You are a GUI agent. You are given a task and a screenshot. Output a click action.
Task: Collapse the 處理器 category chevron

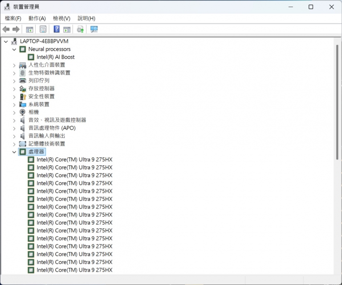coord(14,152)
